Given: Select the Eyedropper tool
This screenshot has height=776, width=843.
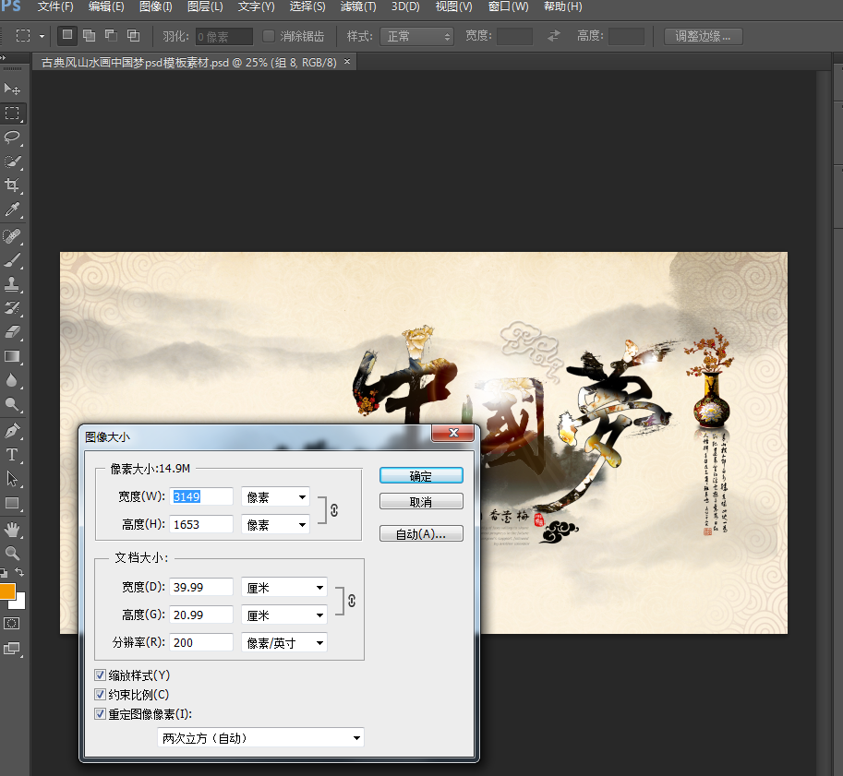Looking at the screenshot, I should point(12,209).
